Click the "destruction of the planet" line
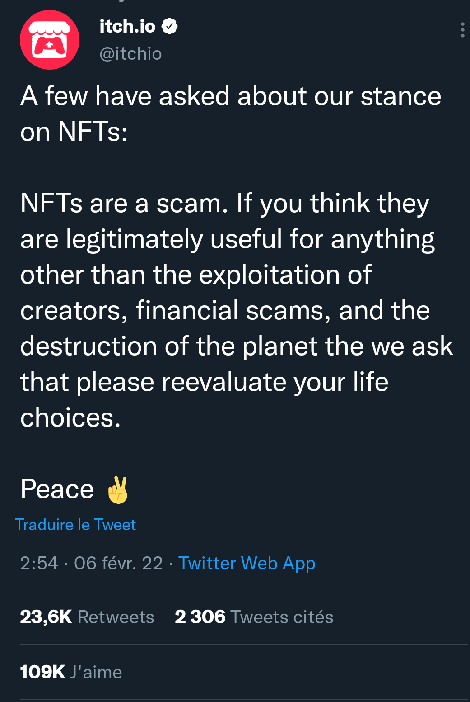Image resolution: width=470 pixels, height=702 pixels. [236, 346]
